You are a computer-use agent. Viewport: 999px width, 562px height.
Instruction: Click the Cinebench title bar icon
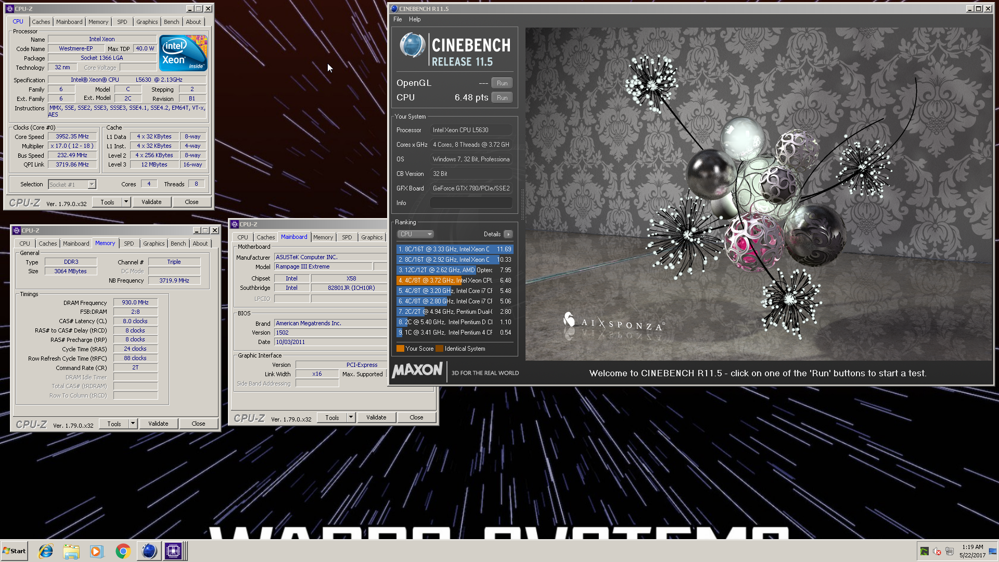click(394, 9)
